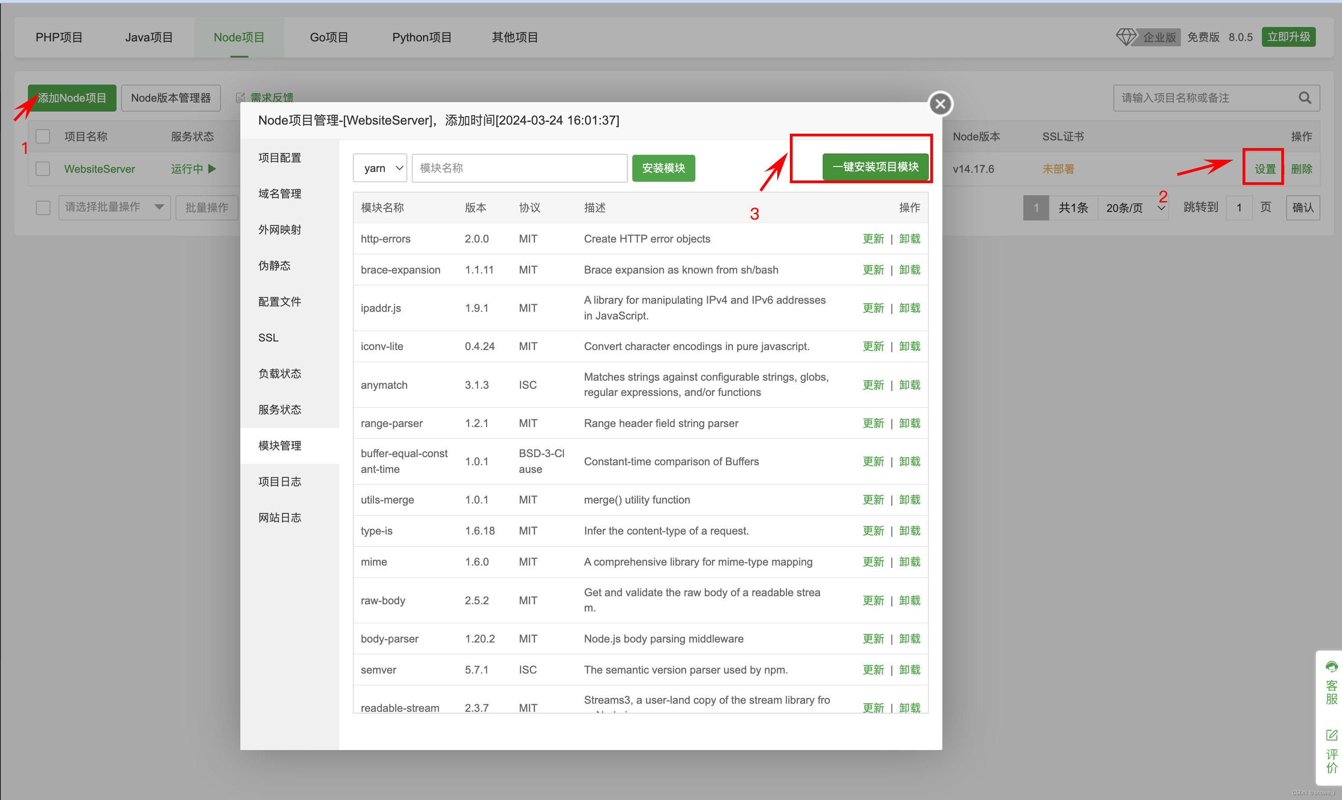Click 更新 for body-parser module

pyautogui.click(x=873, y=639)
